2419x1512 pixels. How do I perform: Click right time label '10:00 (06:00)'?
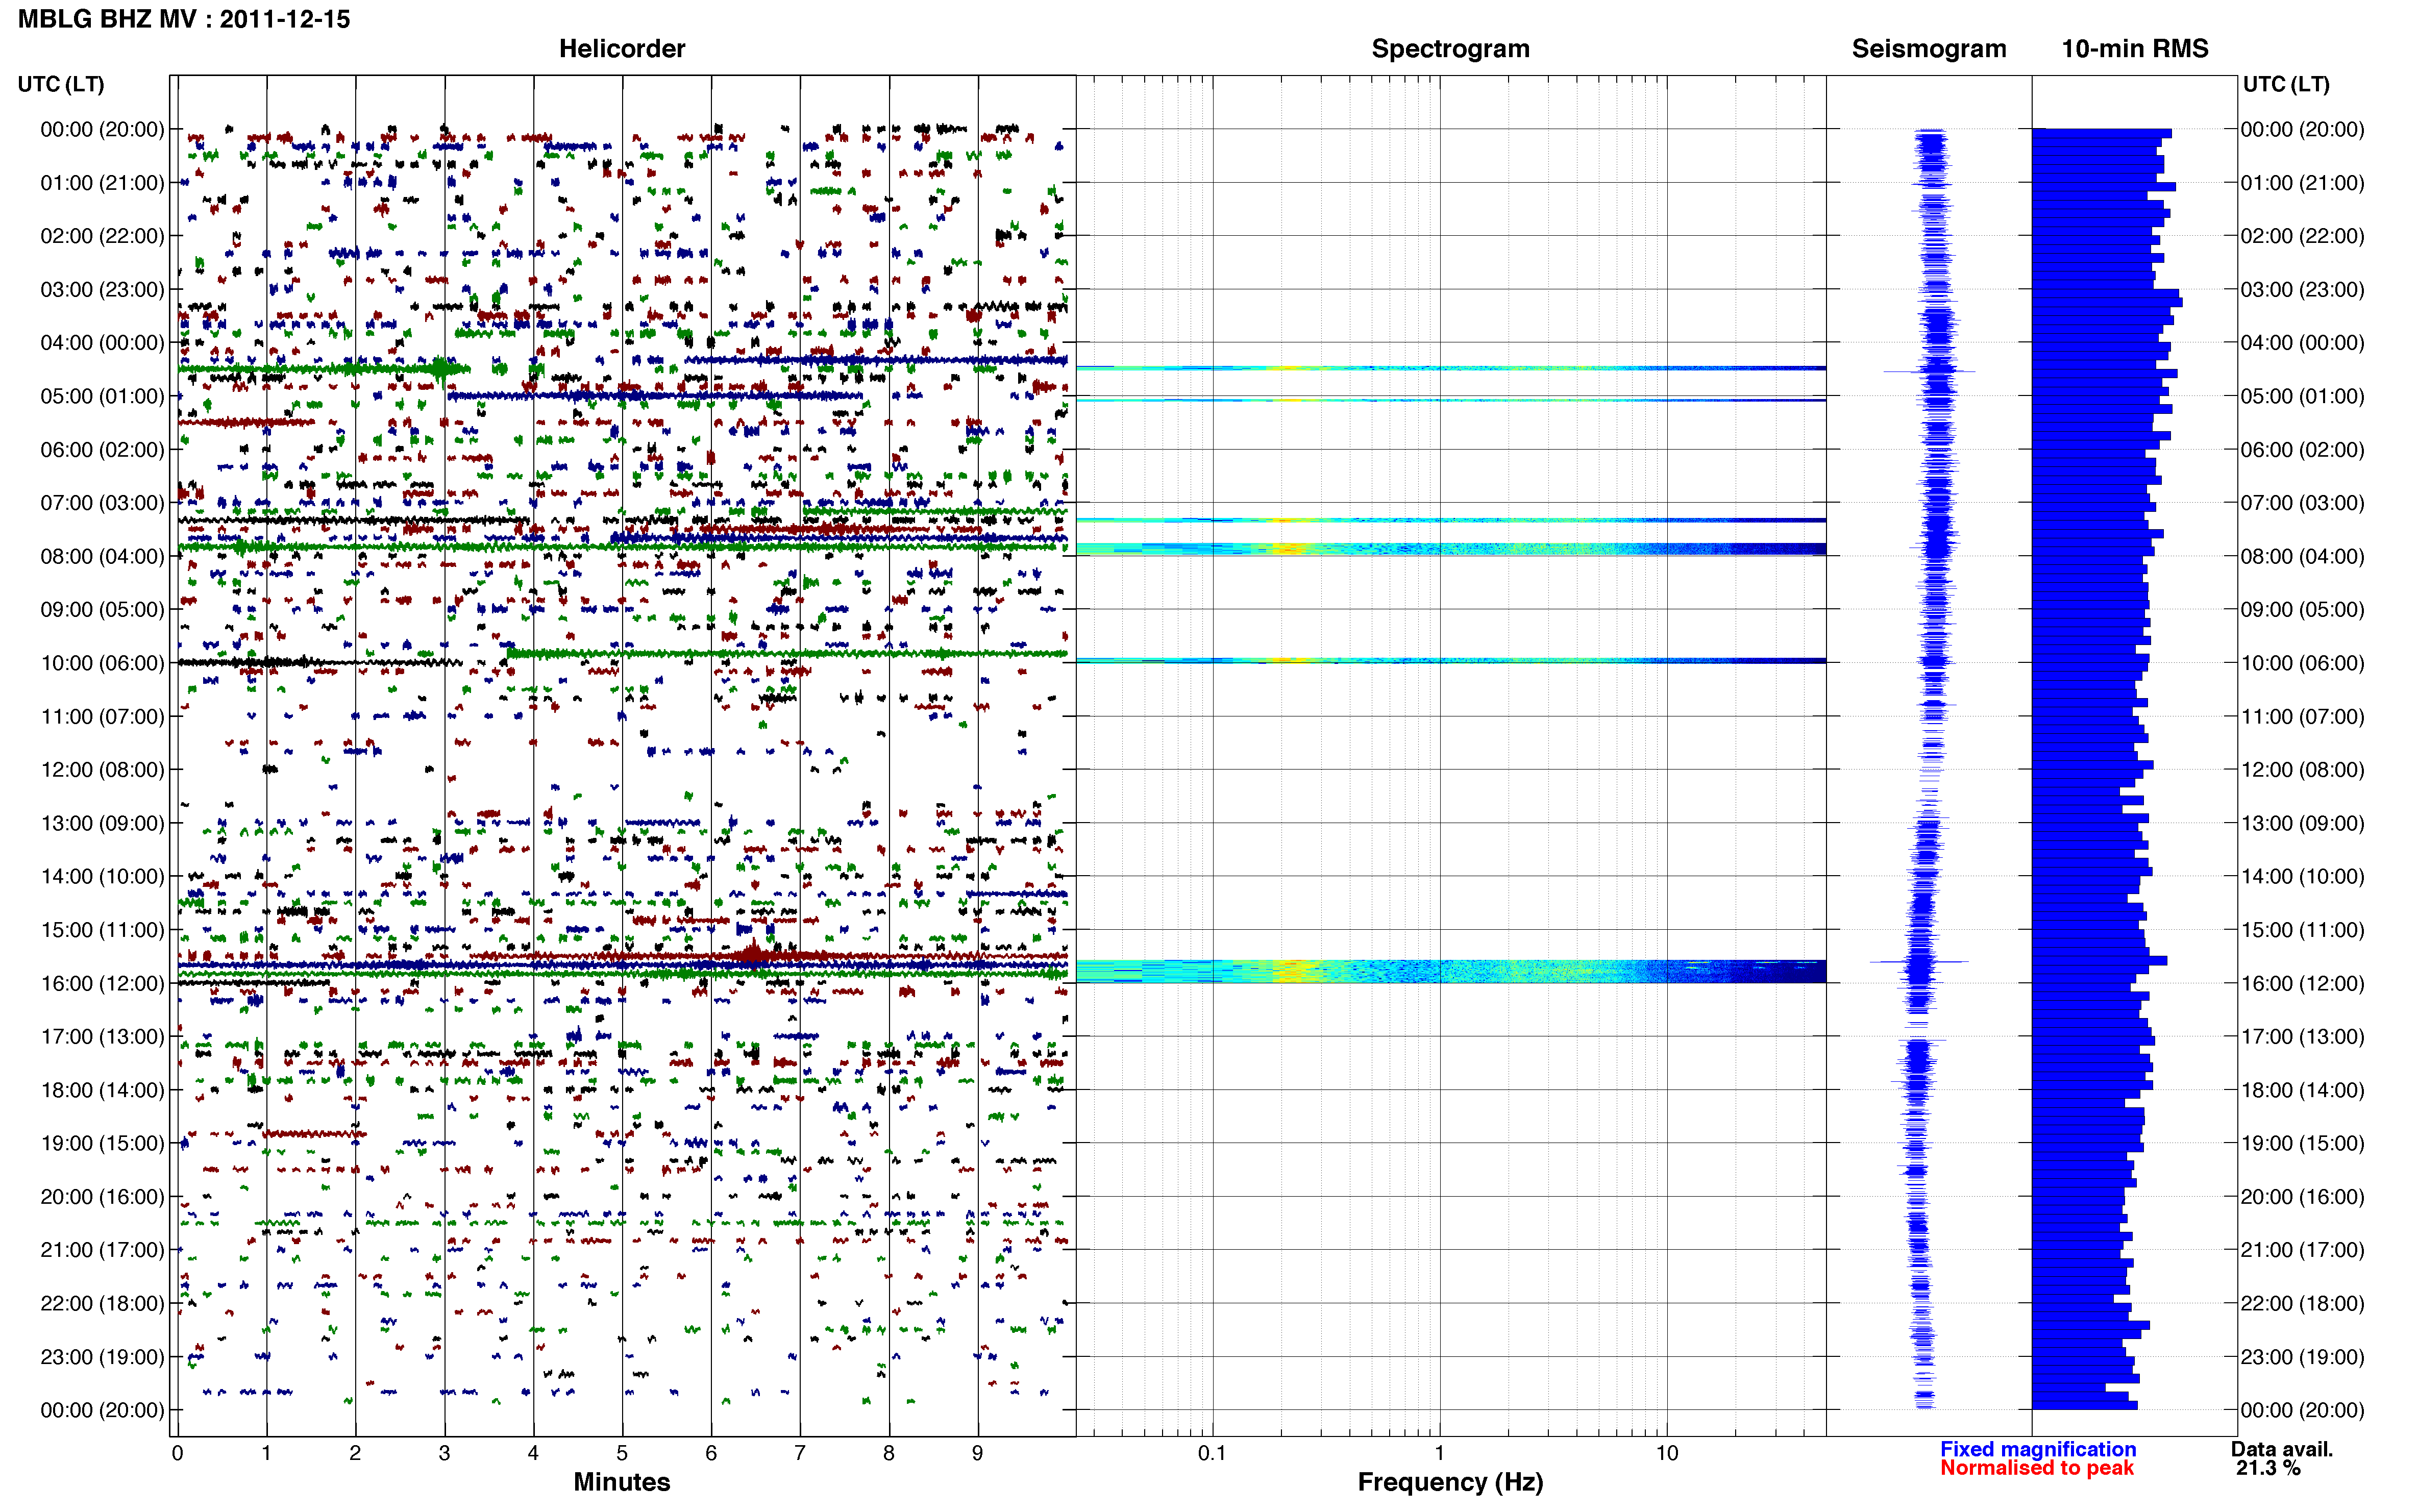tap(2302, 663)
